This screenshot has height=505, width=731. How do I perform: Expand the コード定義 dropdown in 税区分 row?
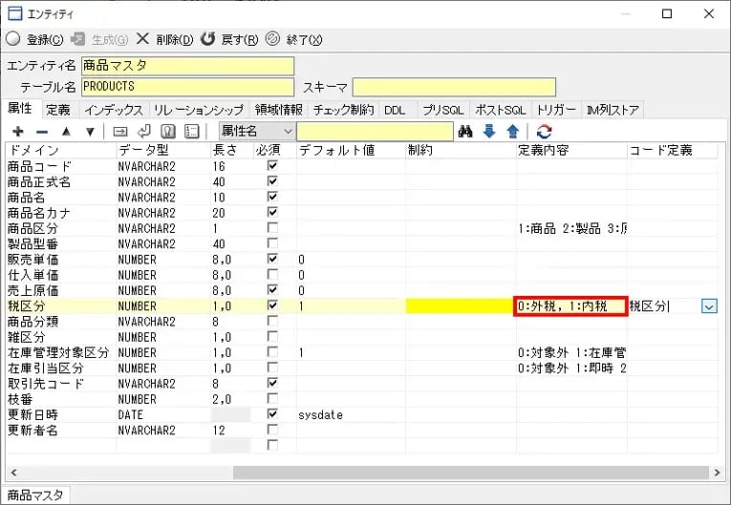[708, 306]
